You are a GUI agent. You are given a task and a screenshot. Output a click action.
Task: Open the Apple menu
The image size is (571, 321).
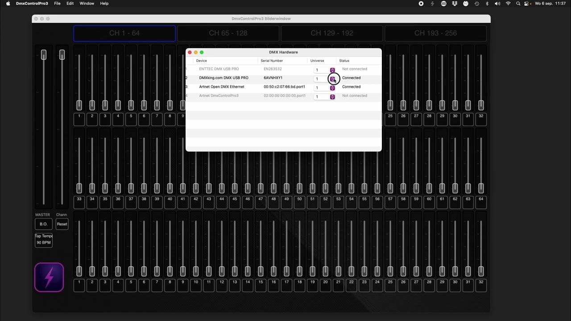[8, 4]
